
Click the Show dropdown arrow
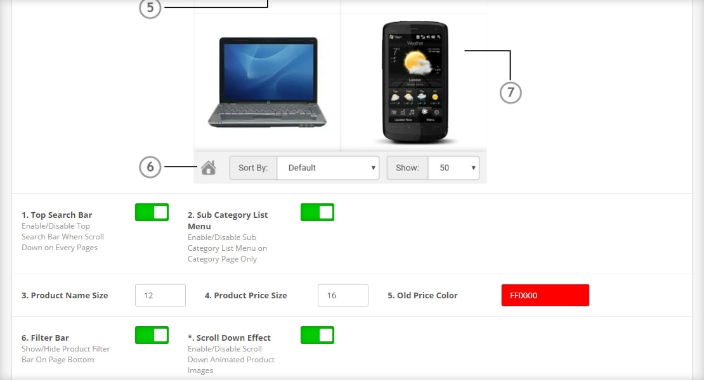coord(473,168)
